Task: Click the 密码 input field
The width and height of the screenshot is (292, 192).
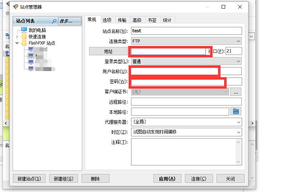Action: [x=186, y=81]
